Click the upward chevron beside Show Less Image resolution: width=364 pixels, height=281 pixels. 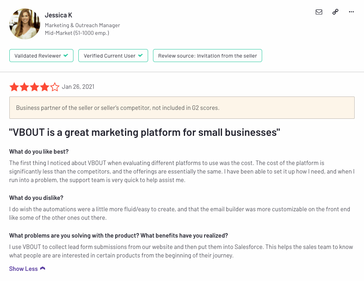(43, 269)
